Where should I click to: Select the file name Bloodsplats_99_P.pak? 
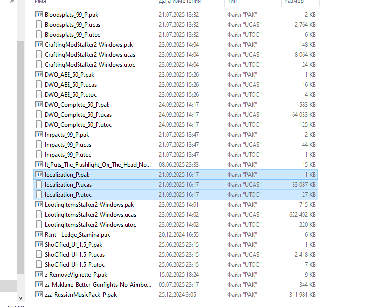click(71, 15)
